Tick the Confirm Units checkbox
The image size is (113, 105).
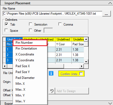coord(81,74)
